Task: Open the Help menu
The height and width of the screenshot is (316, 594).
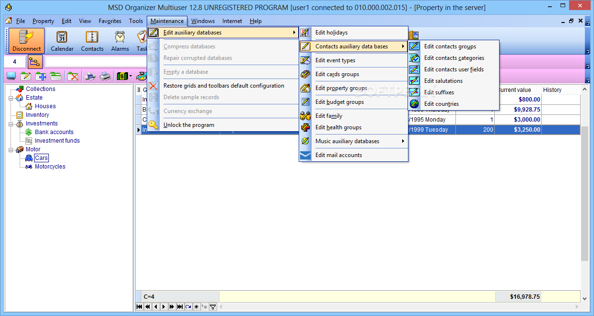Action: click(256, 21)
